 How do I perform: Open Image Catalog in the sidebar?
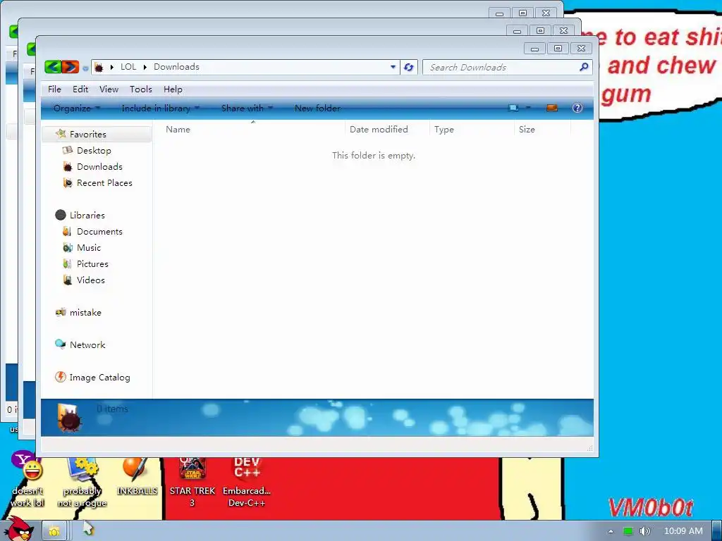pos(99,378)
